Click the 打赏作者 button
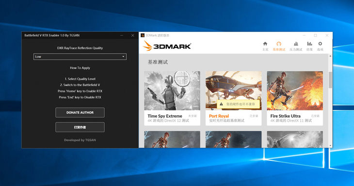Image resolution: width=354 pixels, height=186 pixels. pos(80,127)
